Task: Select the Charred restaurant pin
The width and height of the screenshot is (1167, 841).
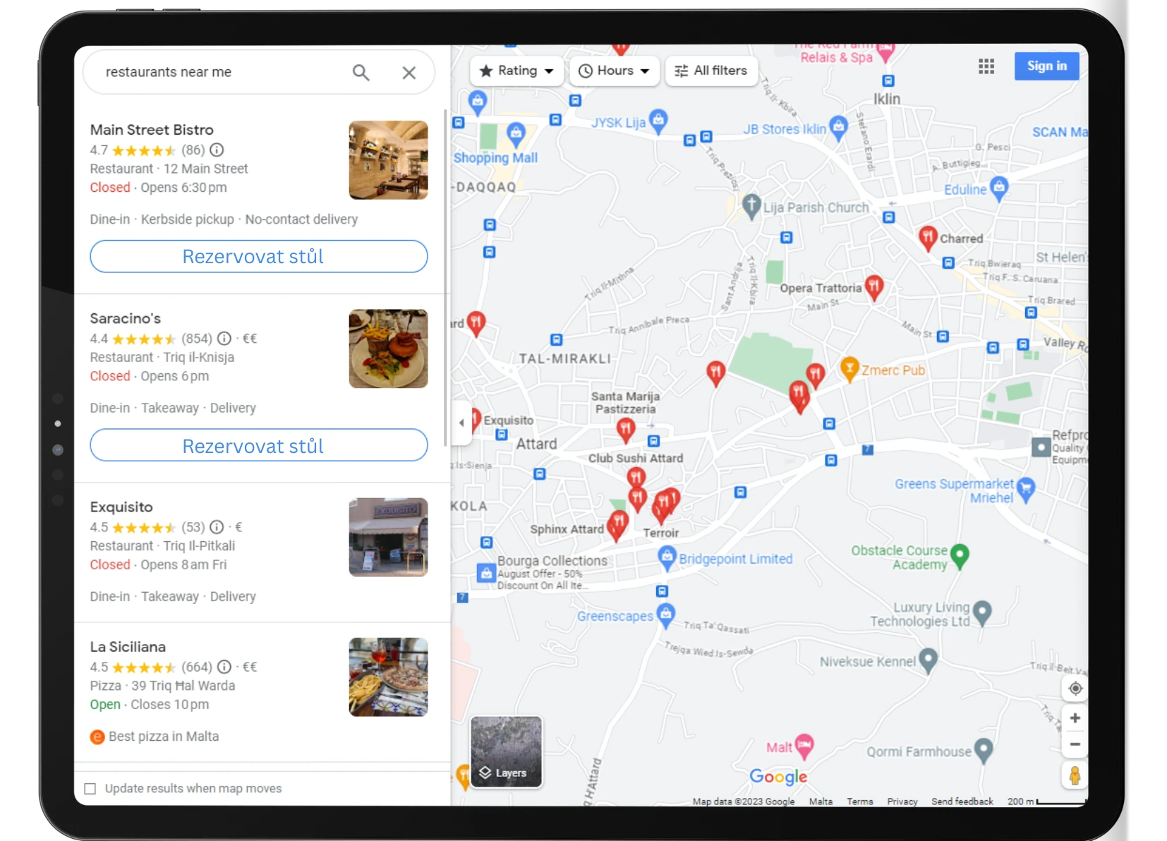Action: point(927,238)
